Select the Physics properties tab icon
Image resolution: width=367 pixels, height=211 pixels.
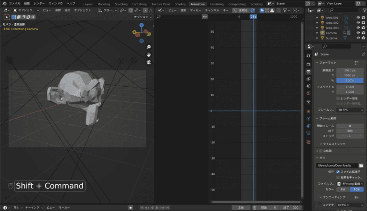[x=309, y=119]
